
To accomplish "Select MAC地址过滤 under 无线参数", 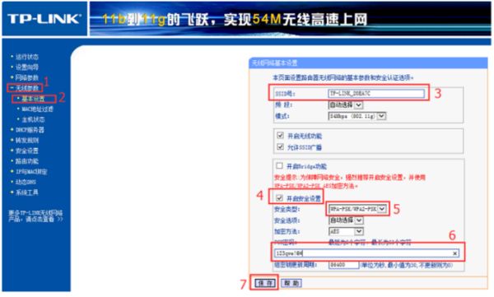I will click(x=38, y=109).
